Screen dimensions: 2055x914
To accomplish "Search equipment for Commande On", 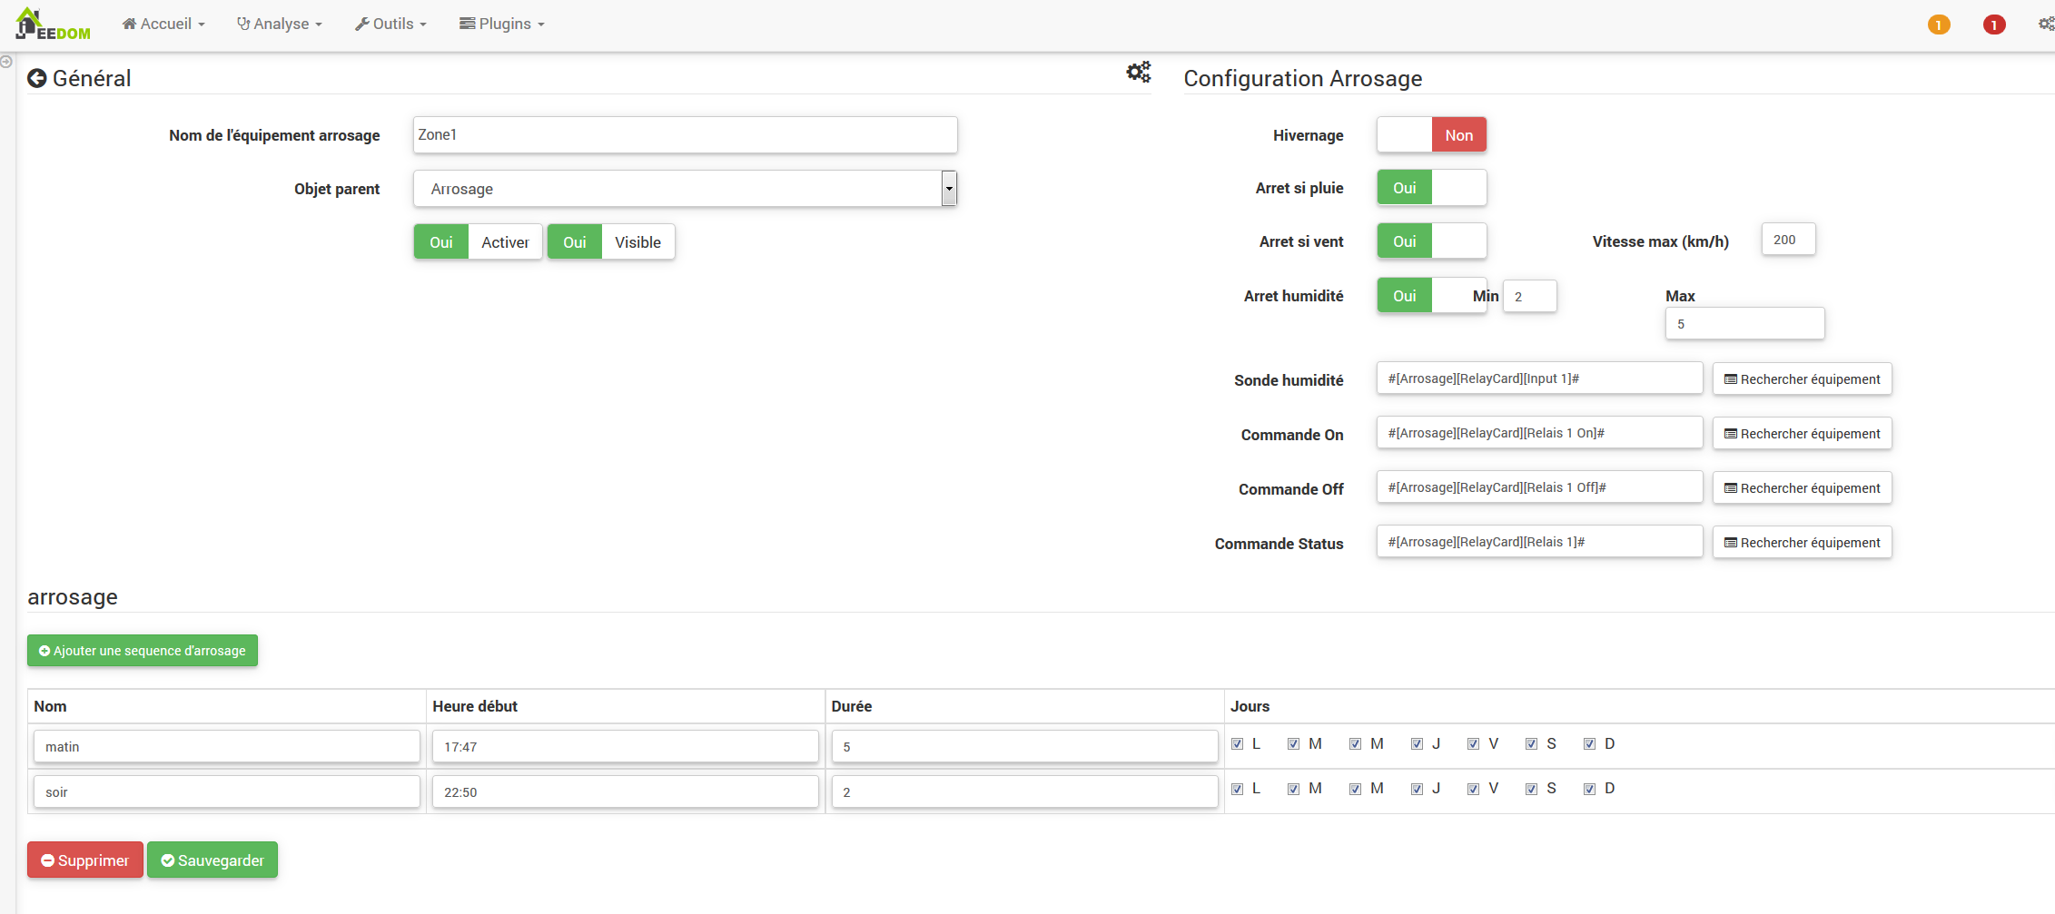I will click(1803, 434).
